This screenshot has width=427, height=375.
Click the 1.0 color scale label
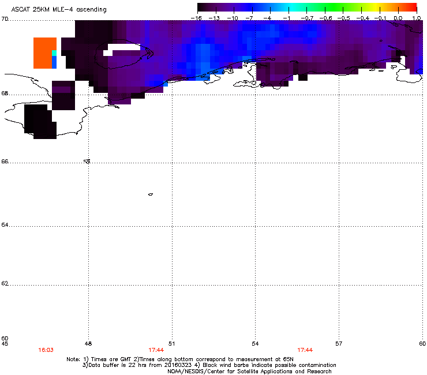(x=417, y=18)
